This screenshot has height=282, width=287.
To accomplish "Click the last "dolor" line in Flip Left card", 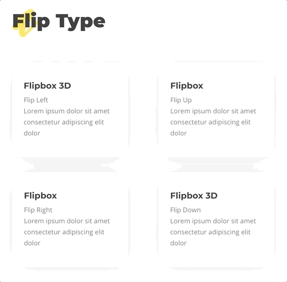I will point(32,133).
